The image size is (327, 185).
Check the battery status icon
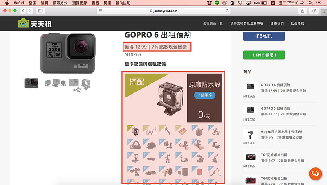pyautogui.click(x=264, y=3)
